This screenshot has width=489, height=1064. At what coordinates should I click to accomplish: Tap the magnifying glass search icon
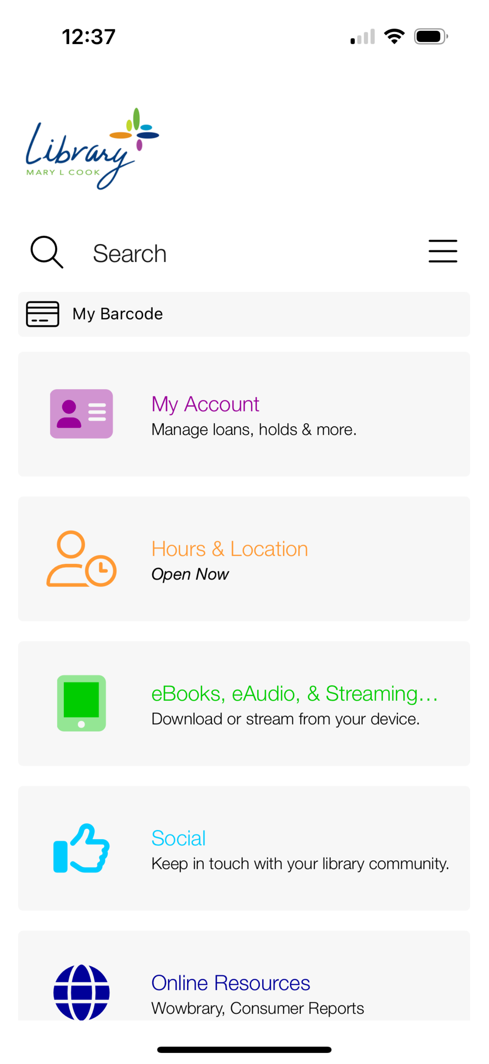pyautogui.click(x=47, y=252)
